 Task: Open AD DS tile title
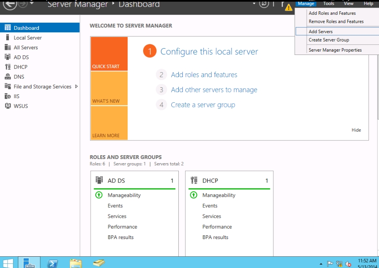[116, 181]
